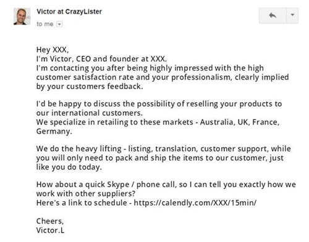Click the 'I'm Victor, CEO and founder' sentence

pyautogui.click(x=101, y=59)
